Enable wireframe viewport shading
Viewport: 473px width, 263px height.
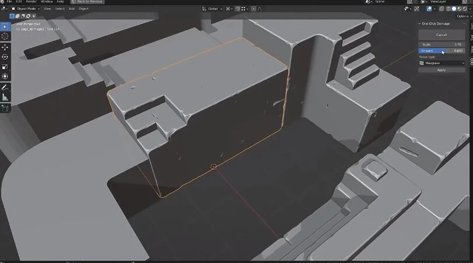448,9
